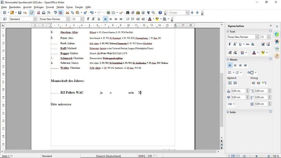This screenshot has height=158, width=281.
Task: Open the Page Preview icon
Action: pos(49,13)
